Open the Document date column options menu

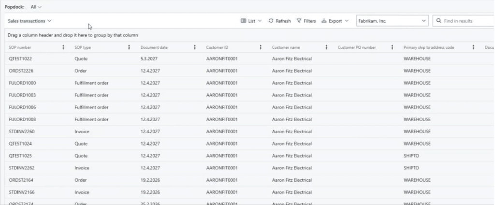(x=194, y=47)
